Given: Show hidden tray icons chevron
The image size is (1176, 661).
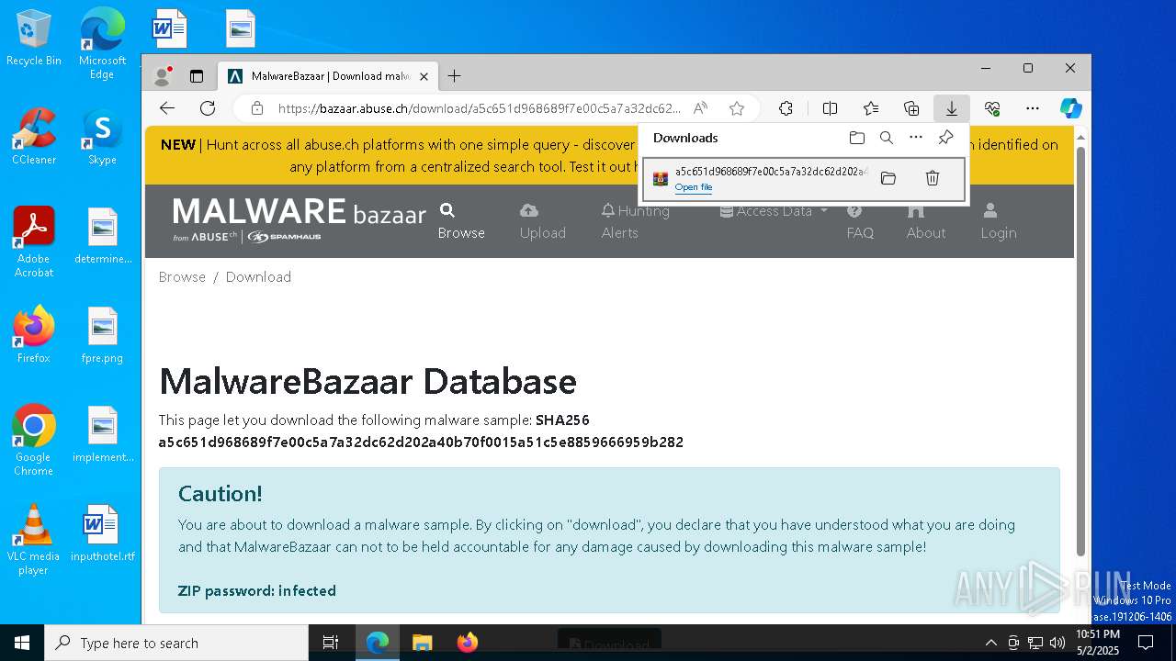Looking at the screenshot, I should tap(990, 643).
